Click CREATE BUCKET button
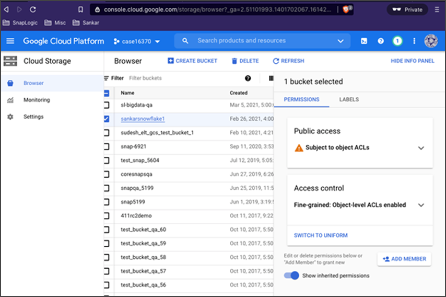The width and height of the screenshot is (446, 297). click(193, 61)
